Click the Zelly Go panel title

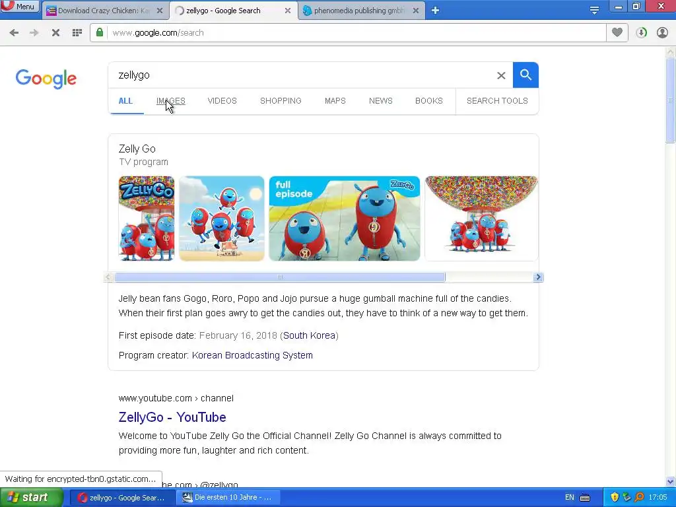coord(137,149)
